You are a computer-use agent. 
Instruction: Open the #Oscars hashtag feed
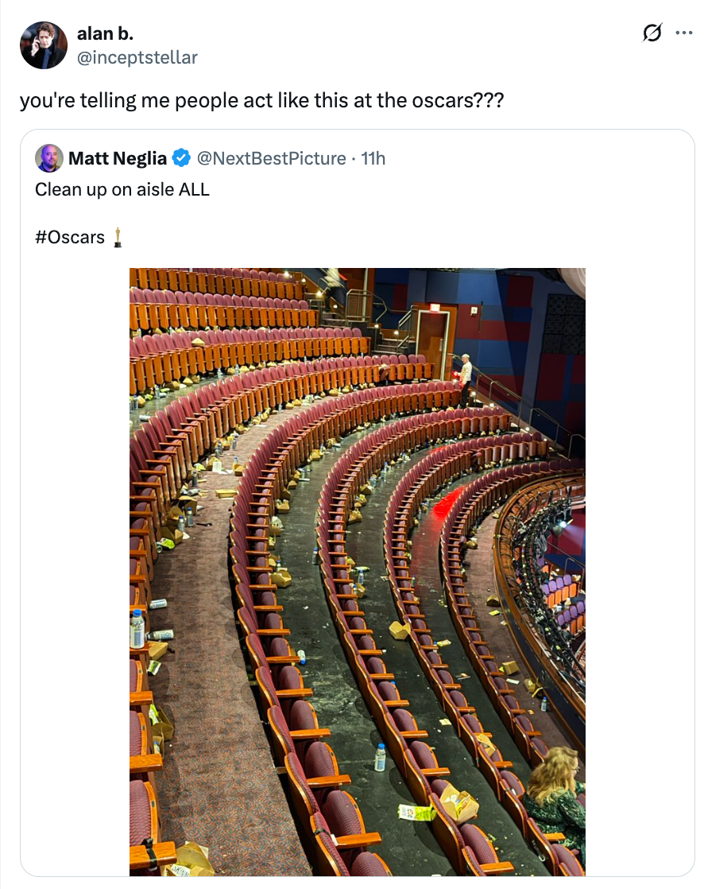pyautogui.click(x=69, y=237)
